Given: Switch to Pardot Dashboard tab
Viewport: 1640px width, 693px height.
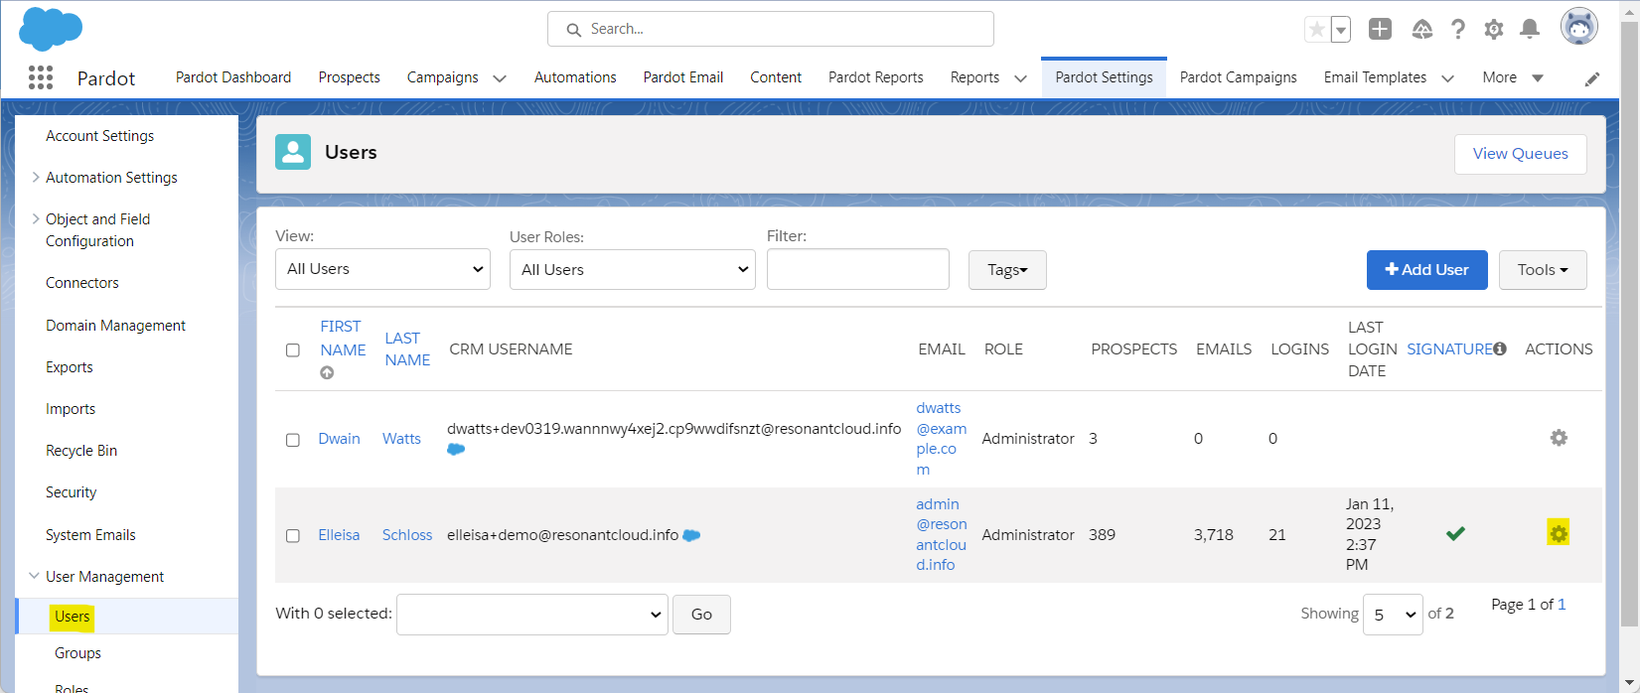Looking at the screenshot, I should pos(233,77).
